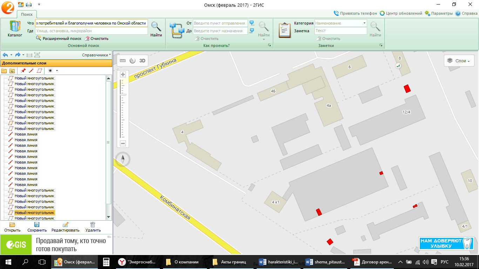Expand the Справочники dropdown
This screenshot has width=479, height=269.
(96, 55)
